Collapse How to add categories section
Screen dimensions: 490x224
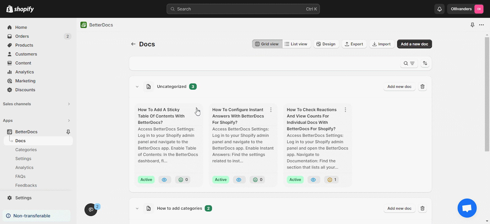[137, 208]
